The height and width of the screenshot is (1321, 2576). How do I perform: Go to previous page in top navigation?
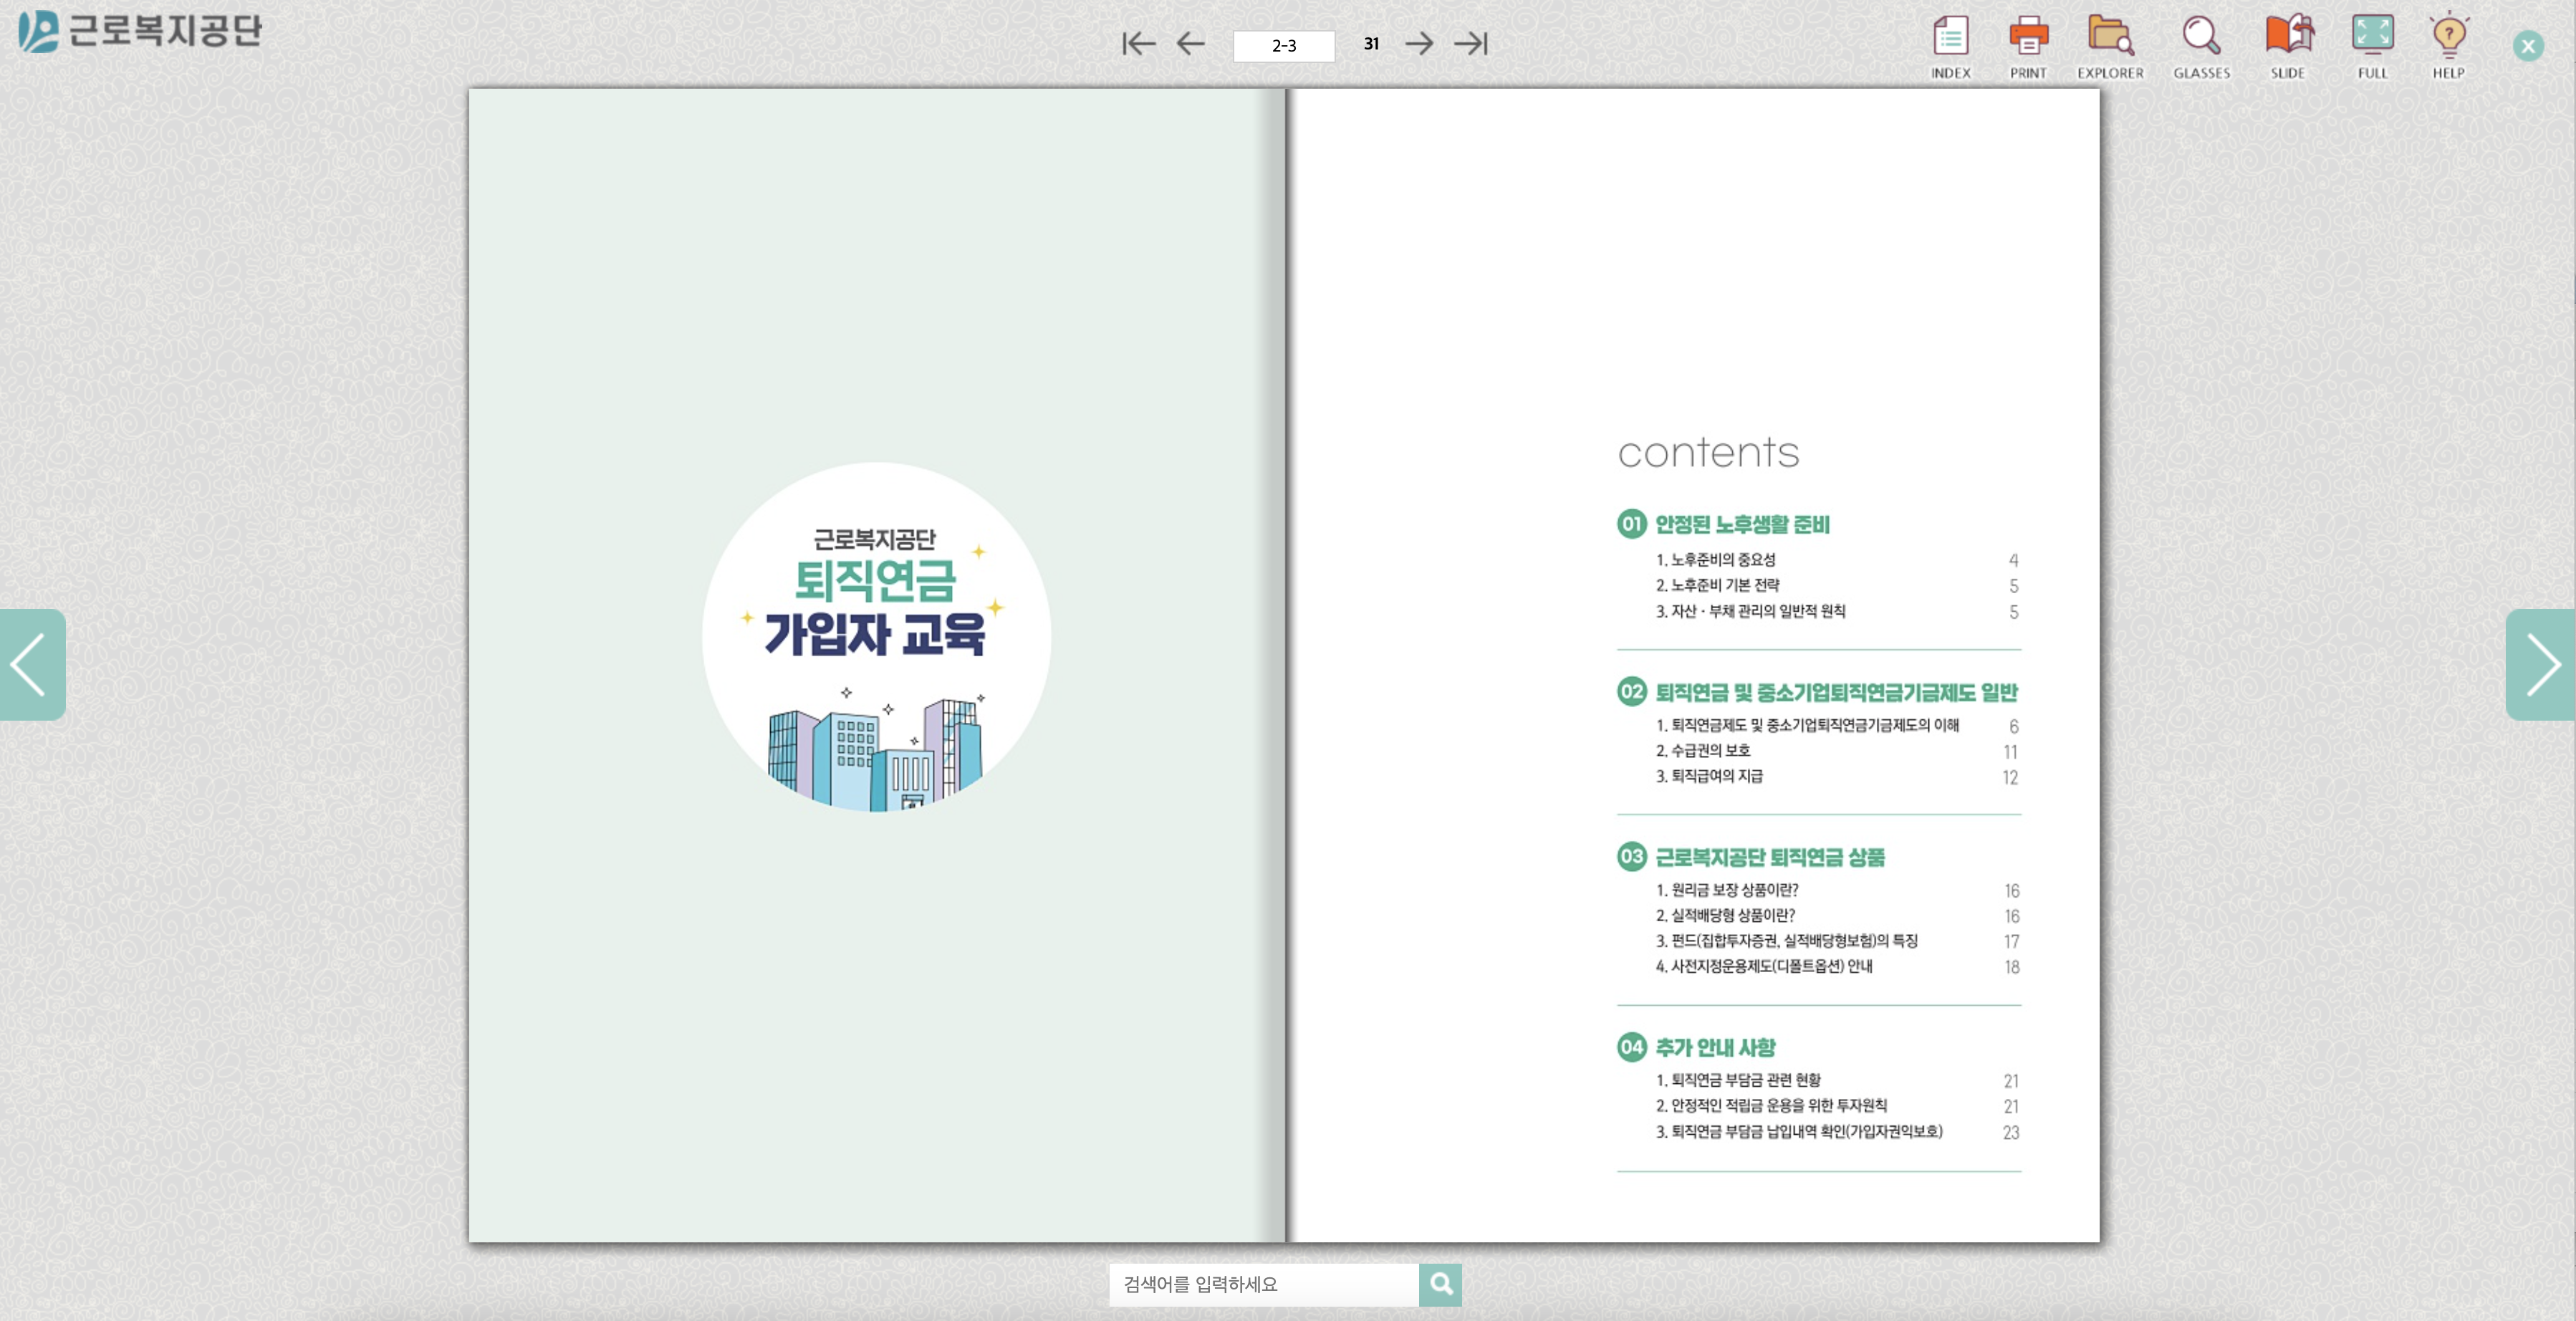pos(1190,44)
